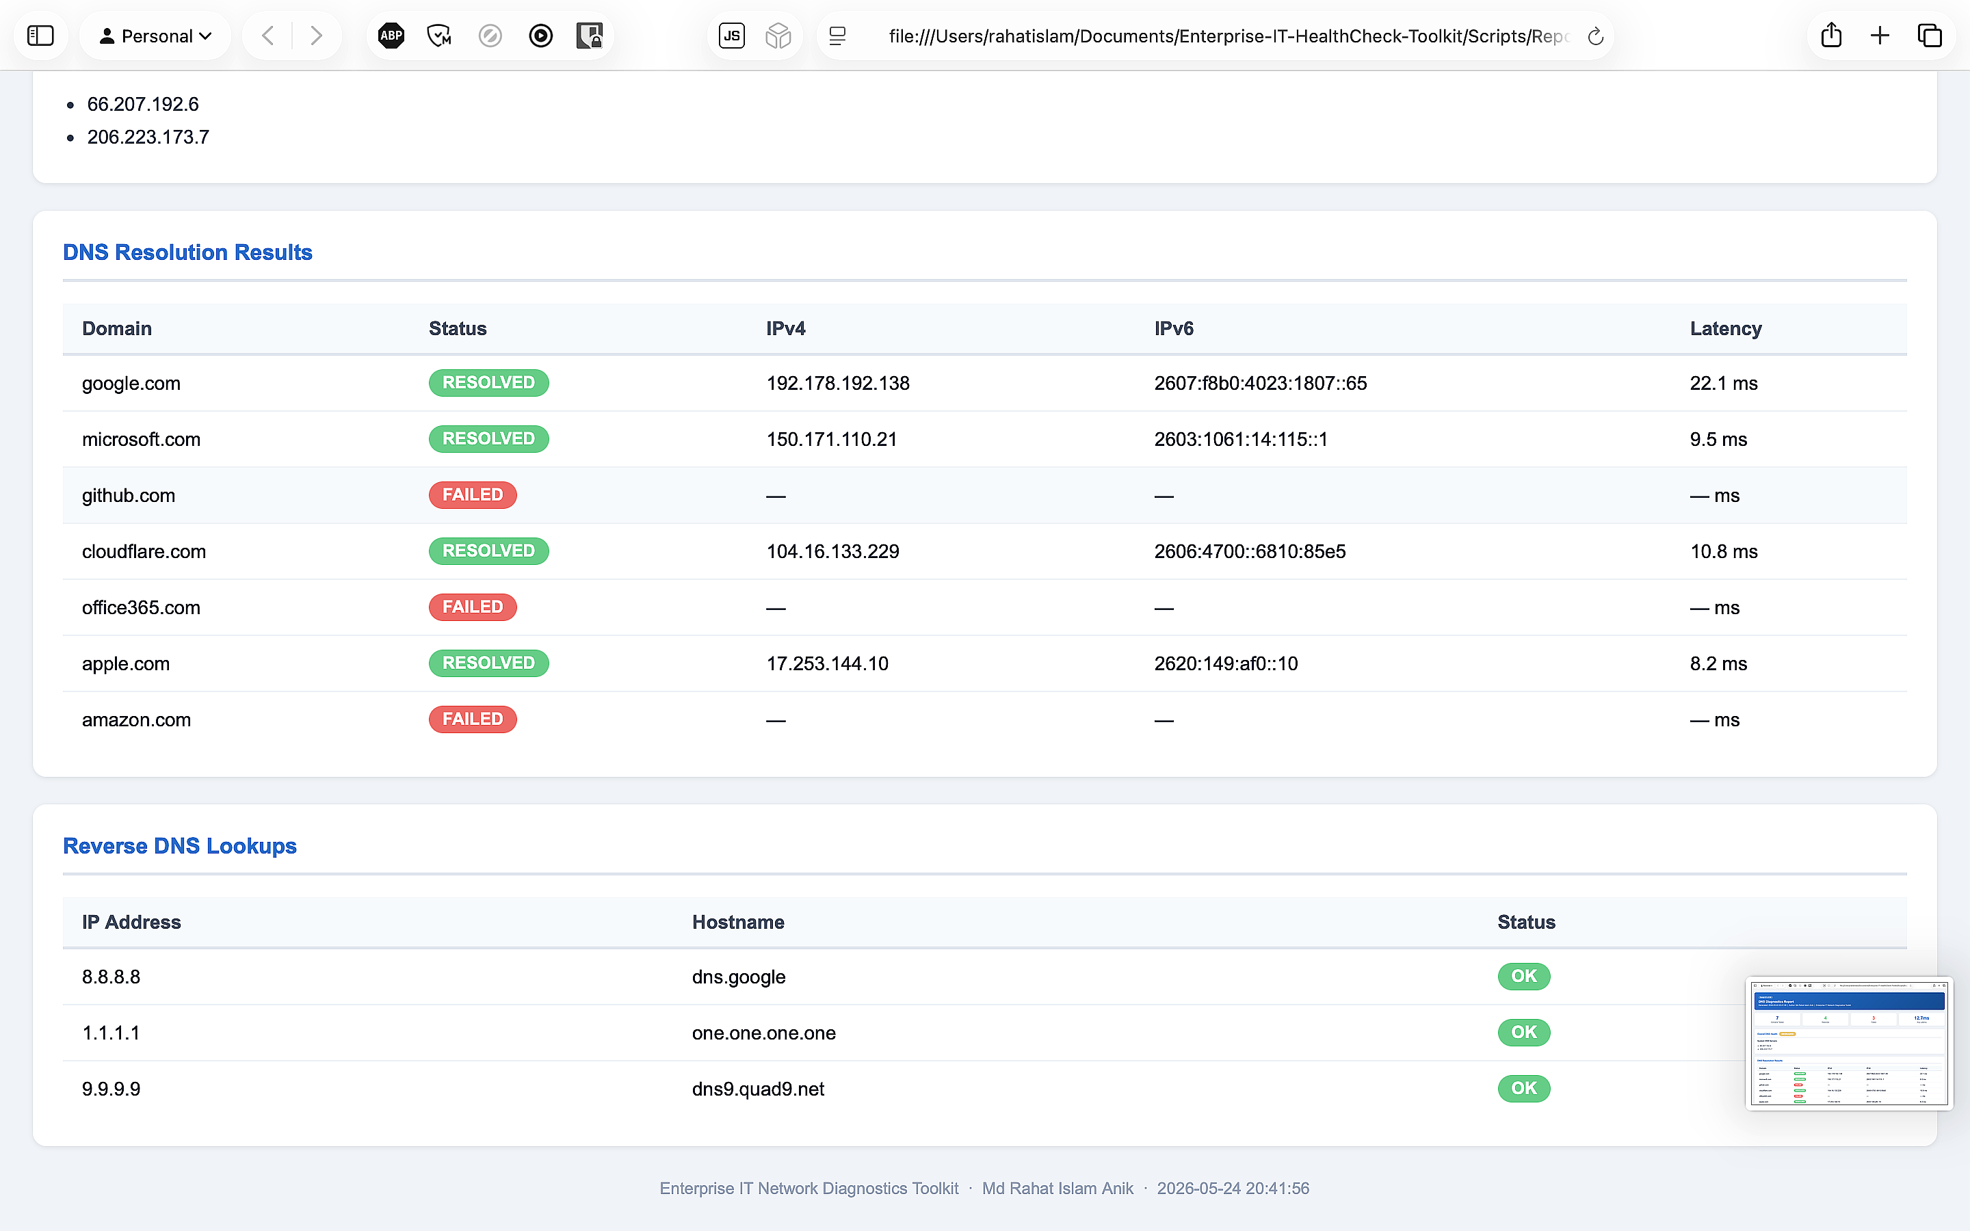The width and height of the screenshot is (1970, 1231).
Task: Click the one.one.one.one hostname
Action: [763, 1033]
